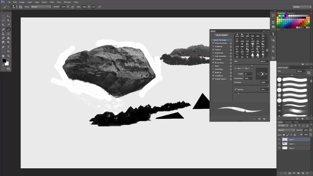This screenshot has width=313, height=176.
Task: Open the Opacity slider arrow in options bar
Action: click(68, 7)
